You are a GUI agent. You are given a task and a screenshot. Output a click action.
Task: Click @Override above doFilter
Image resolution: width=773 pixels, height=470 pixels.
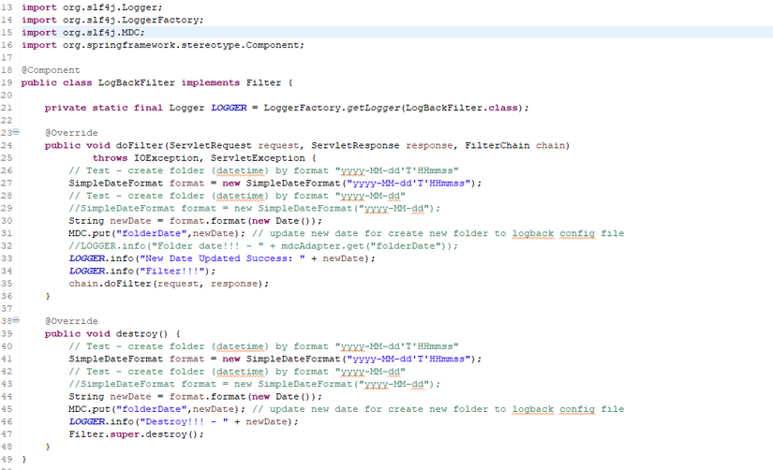pyautogui.click(x=71, y=133)
